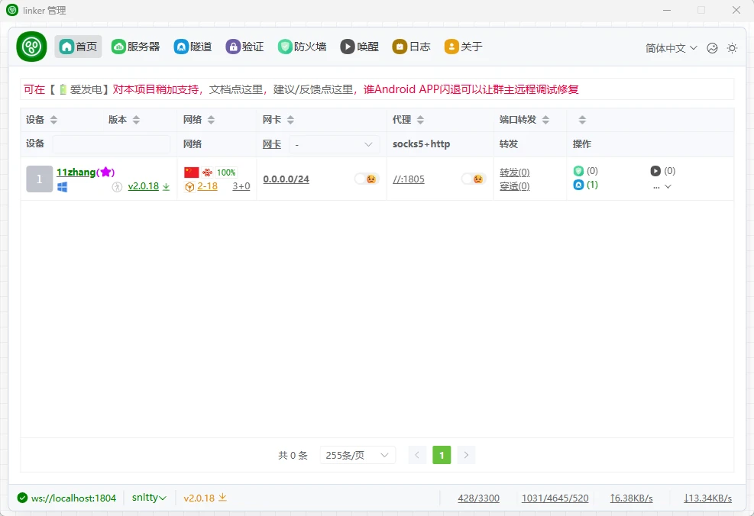Click the upload speed 6.38KB/s
754x516 pixels.
click(631, 498)
